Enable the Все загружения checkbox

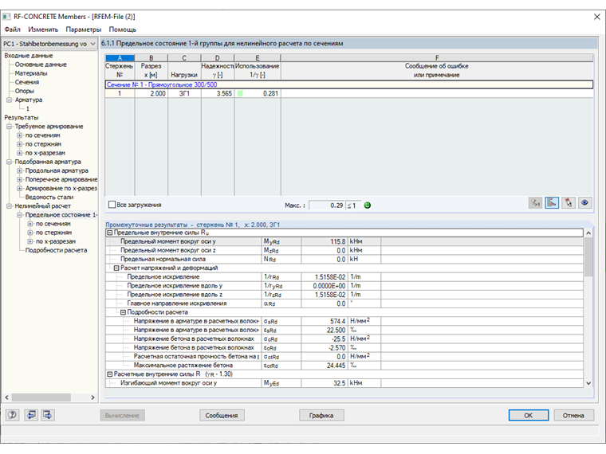click(x=112, y=205)
